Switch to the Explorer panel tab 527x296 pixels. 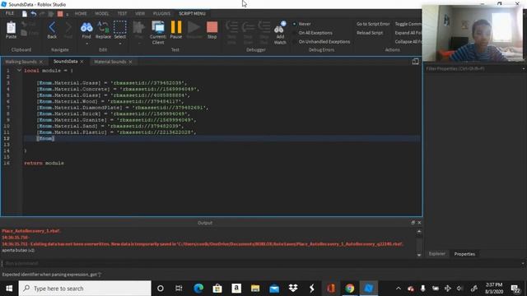pos(437,254)
